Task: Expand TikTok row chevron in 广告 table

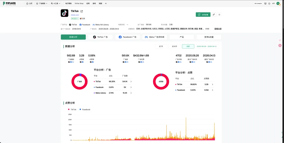Action: 131,82
